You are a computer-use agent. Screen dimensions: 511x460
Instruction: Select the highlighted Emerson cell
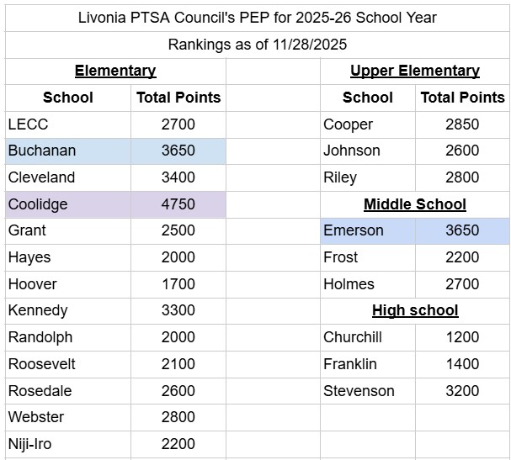[367, 230]
